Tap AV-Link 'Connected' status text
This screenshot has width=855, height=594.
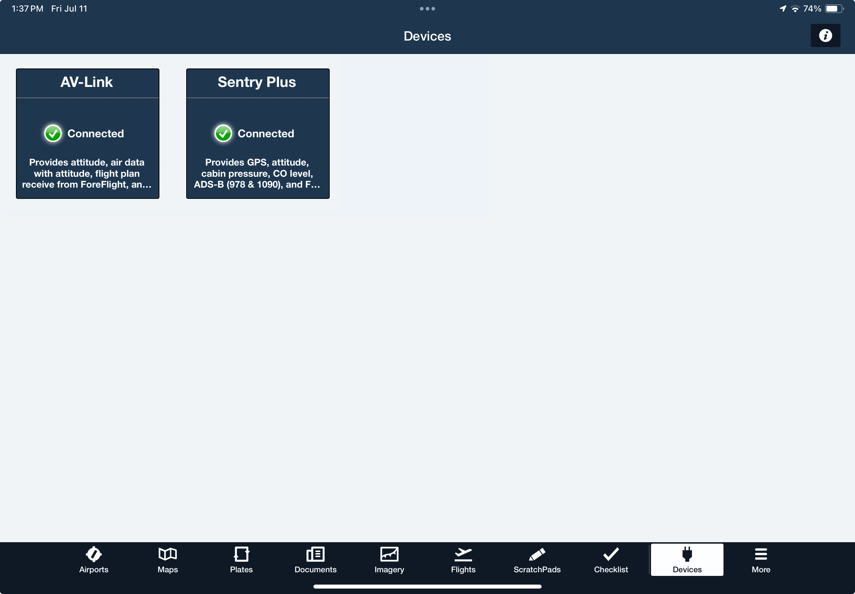point(96,134)
